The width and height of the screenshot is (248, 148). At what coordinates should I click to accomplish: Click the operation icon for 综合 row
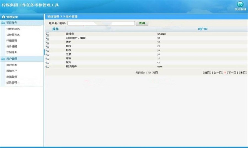47,58
